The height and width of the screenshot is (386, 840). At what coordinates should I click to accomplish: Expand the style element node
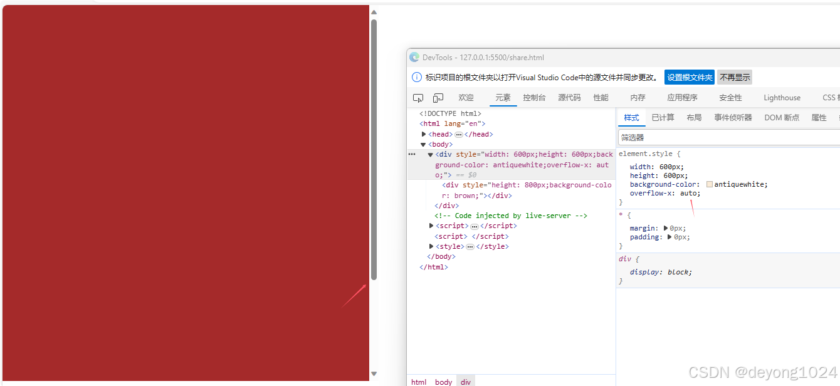pyautogui.click(x=431, y=246)
